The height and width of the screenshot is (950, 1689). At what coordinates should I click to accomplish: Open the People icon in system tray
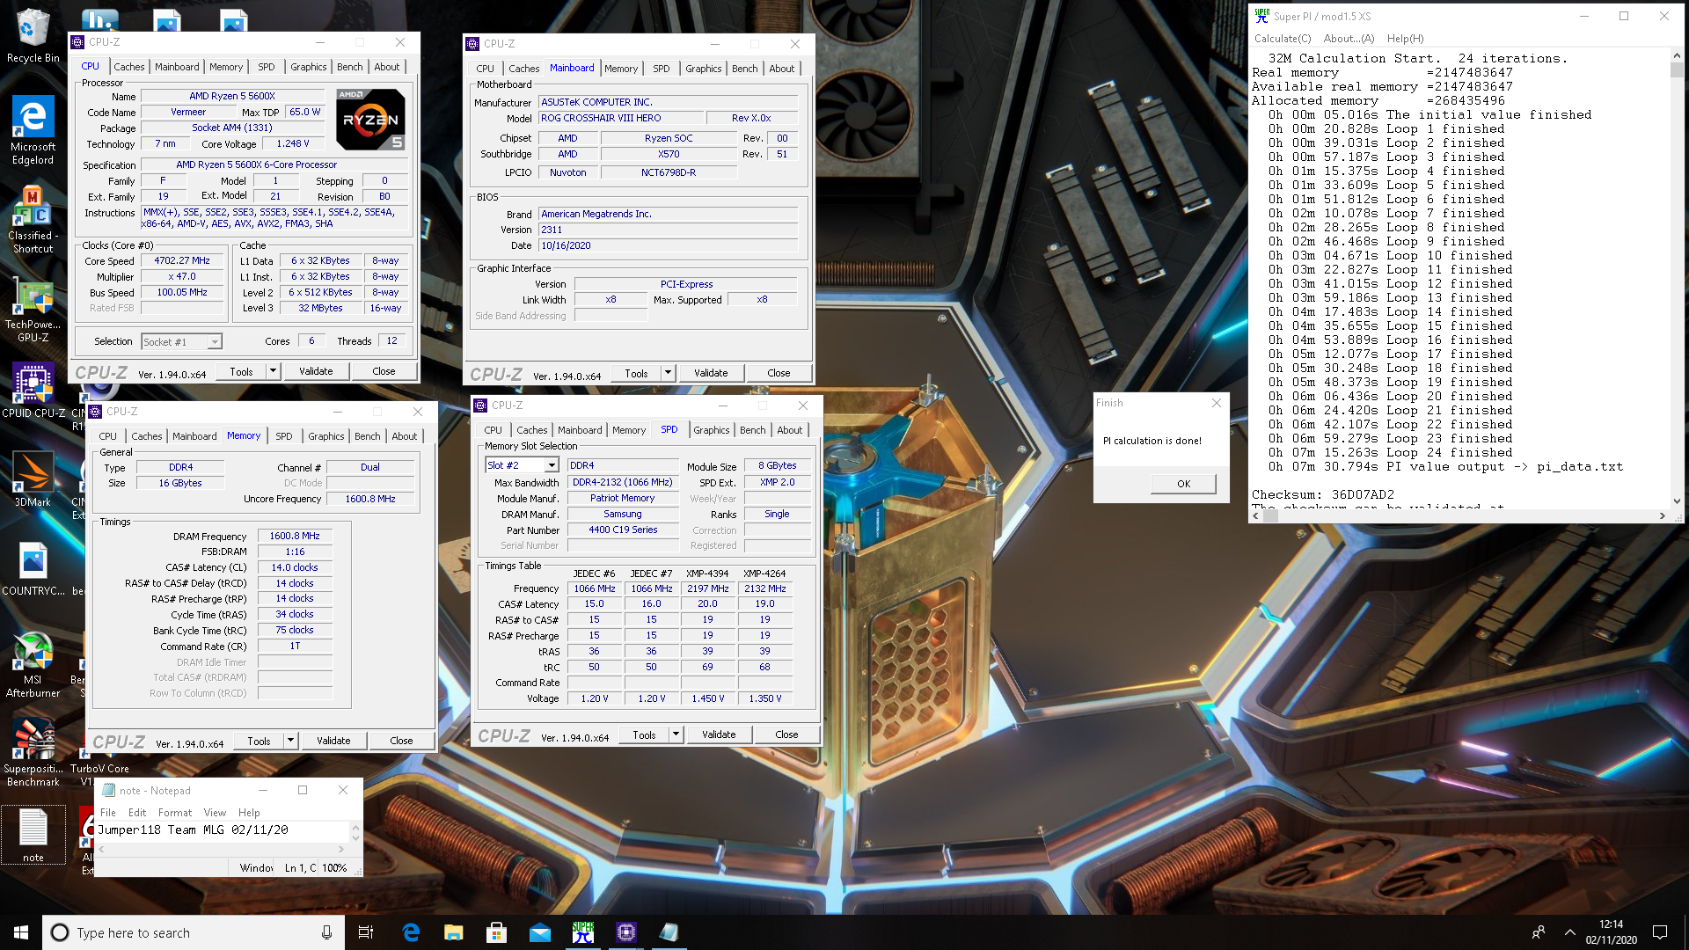[x=1539, y=932]
